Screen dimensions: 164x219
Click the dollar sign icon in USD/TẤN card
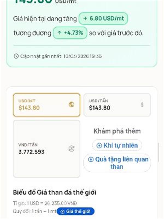[x=142, y=105]
